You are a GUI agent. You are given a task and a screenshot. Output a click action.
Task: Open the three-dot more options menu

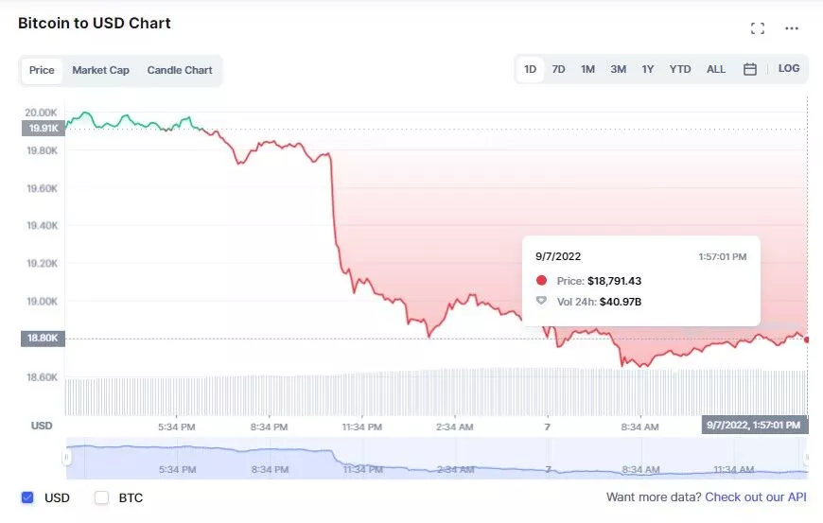point(792,28)
